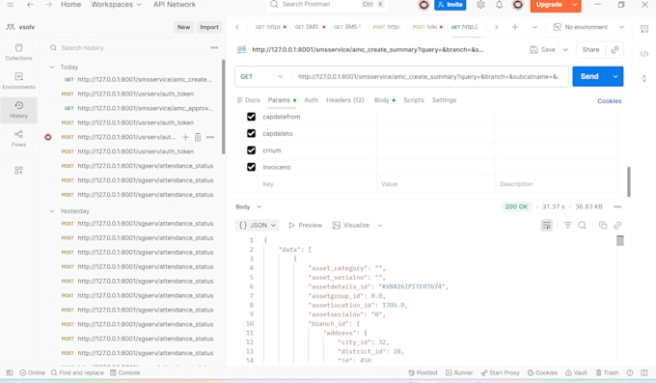Switch to the request Body tab

coord(384,100)
